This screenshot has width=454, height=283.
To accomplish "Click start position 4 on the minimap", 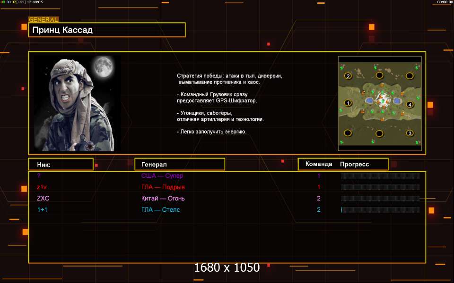I will (410, 104).
